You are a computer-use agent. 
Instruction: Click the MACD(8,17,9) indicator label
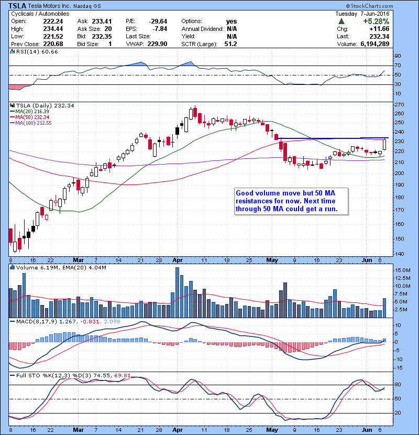(37, 322)
